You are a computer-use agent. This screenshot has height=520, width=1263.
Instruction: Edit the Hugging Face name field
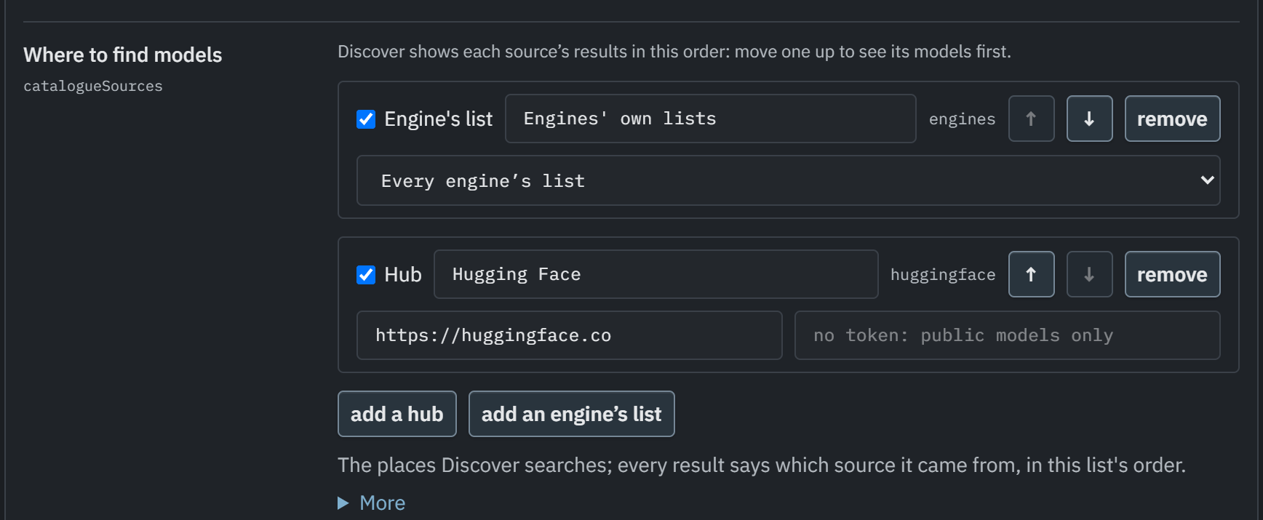point(656,274)
